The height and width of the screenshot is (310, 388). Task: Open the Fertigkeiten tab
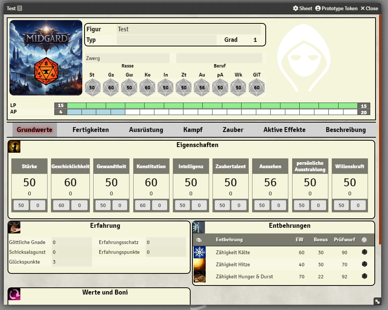[x=91, y=130]
